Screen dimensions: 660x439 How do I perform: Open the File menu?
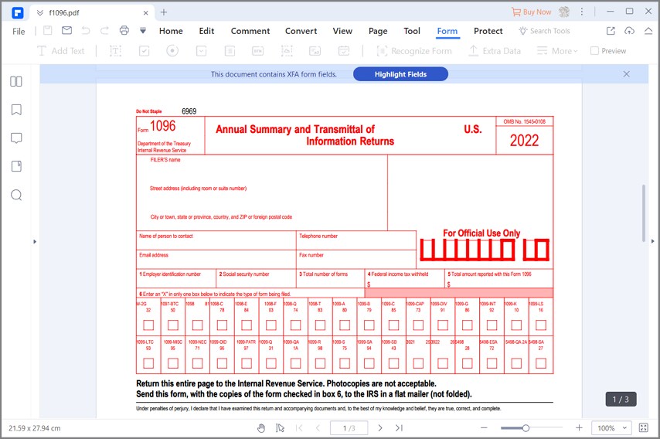(x=19, y=31)
